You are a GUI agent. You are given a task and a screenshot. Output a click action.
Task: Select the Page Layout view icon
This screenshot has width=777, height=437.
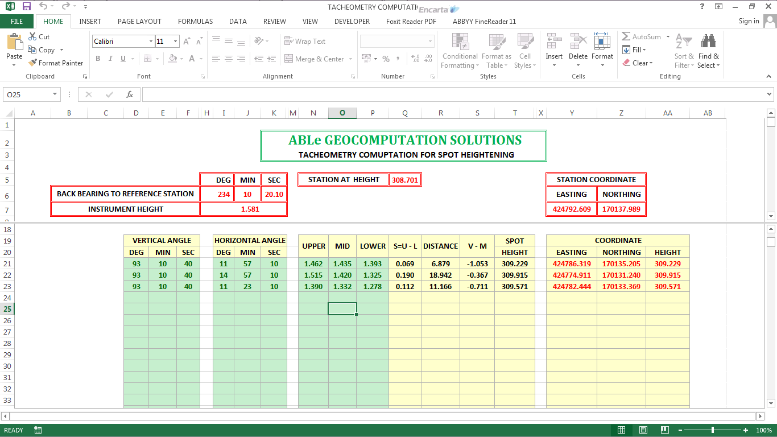(x=643, y=430)
